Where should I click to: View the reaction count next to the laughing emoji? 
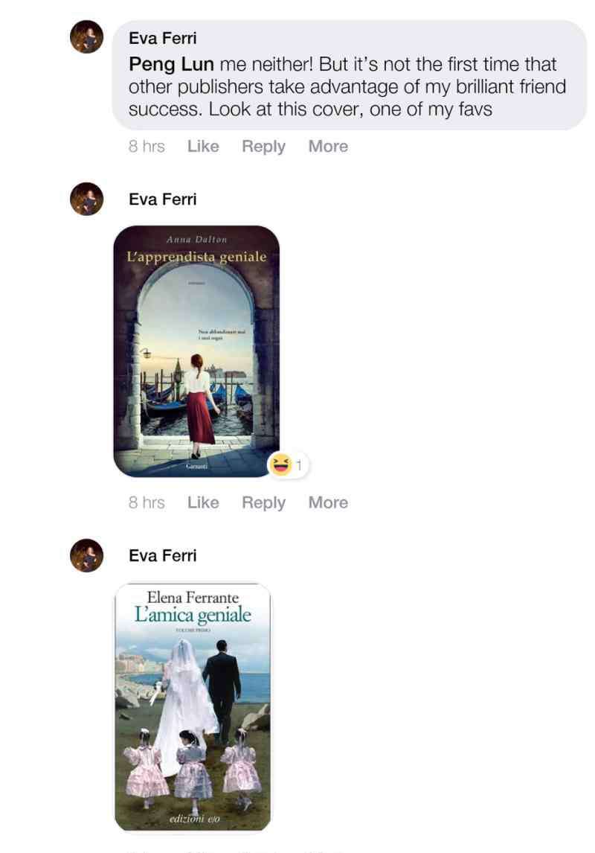pyautogui.click(x=298, y=465)
